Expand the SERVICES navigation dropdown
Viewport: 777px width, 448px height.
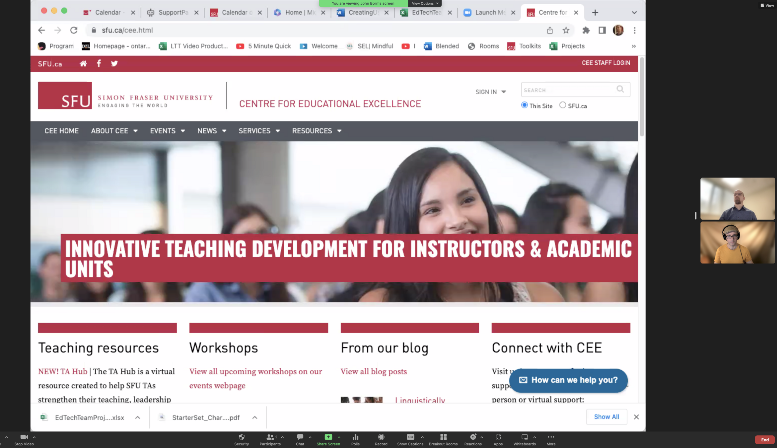tap(259, 131)
